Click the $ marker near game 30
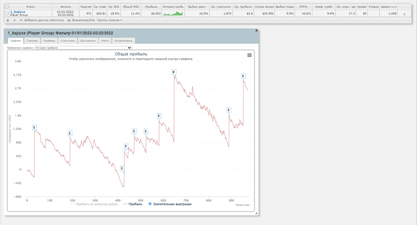Image resolution: width=417 pixels, height=225 pixels. tap(34, 128)
